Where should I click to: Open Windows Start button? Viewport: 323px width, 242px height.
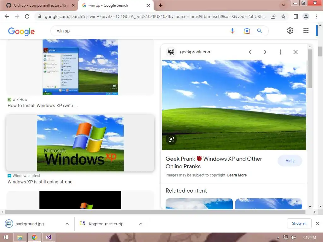[x=6, y=237]
